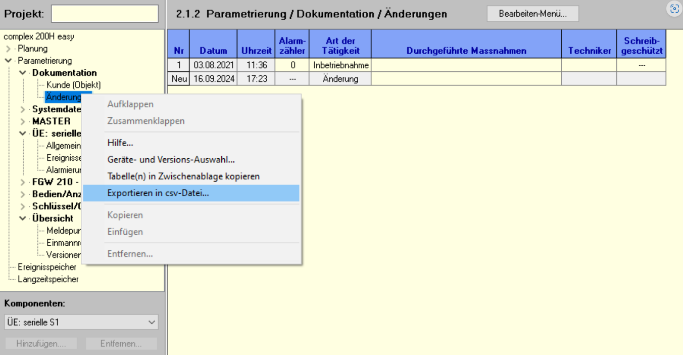The image size is (683, 355).
Task: Select the Inbetriebnahme cell in row 1
Action: point(341,65)
